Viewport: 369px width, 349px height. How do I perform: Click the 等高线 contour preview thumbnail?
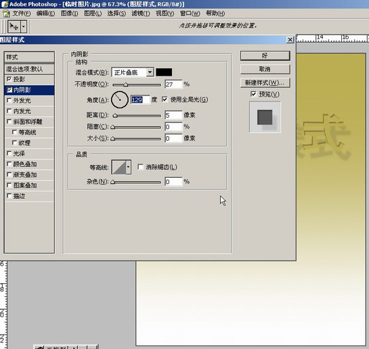pos(119,167)
